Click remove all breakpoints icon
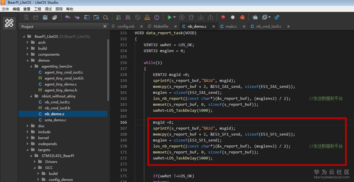The image size is (354, 182). [242, 17]
